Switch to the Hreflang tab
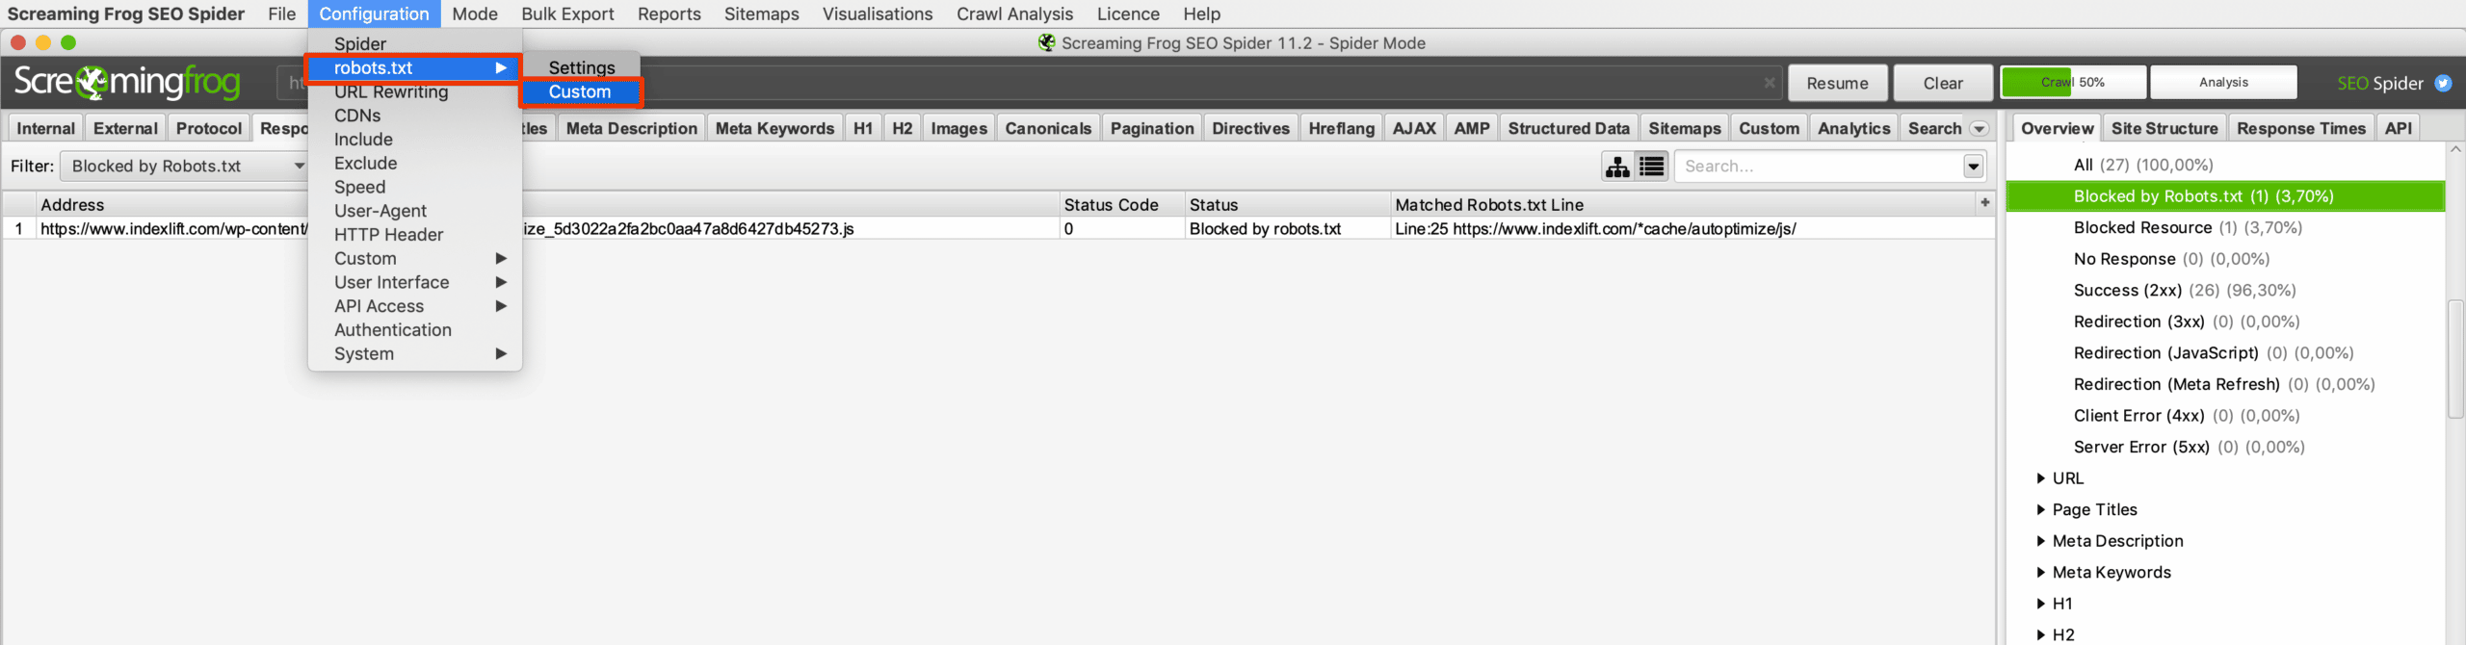Image resolution: width=2466 pixels, height=645 pixels. click(x=1341, y=128)
